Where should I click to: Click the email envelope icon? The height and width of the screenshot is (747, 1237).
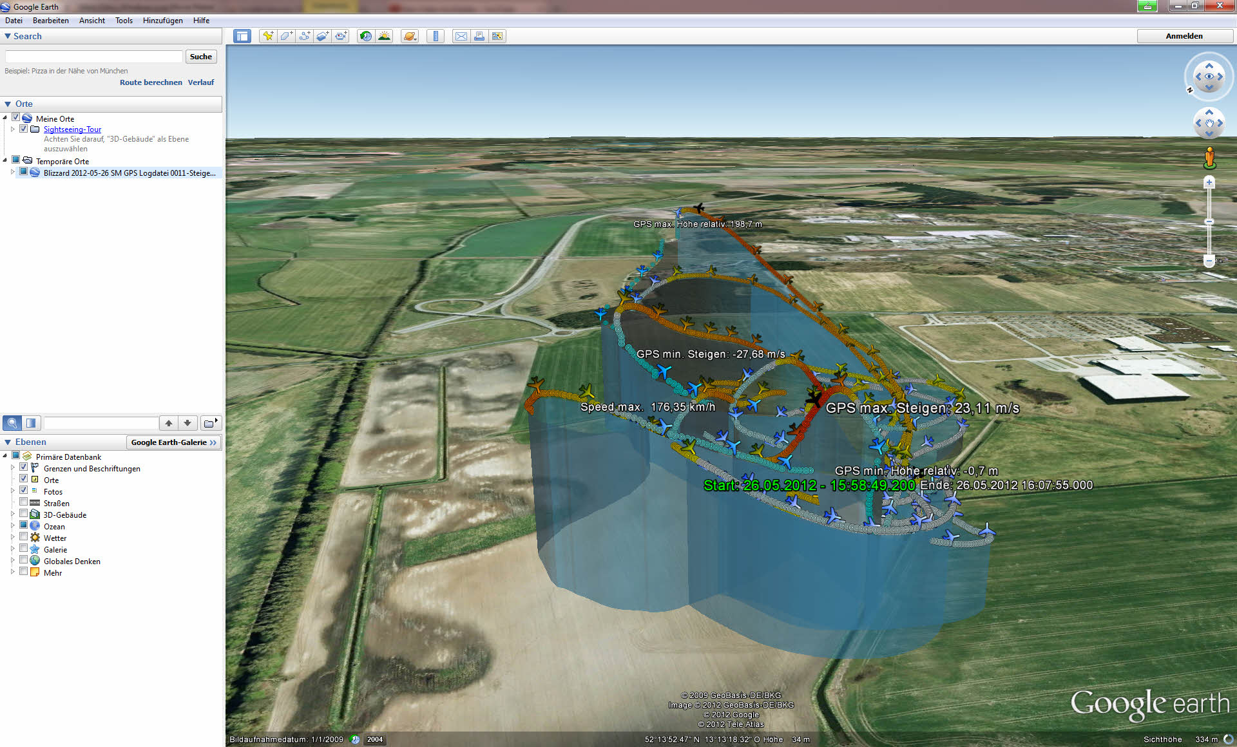coord(461,36)
